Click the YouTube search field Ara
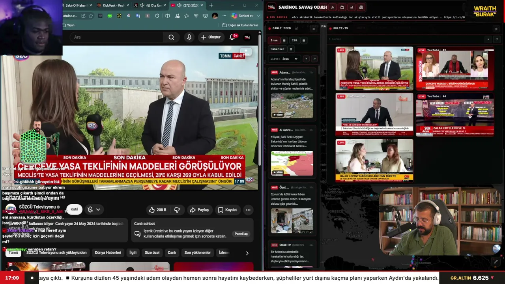 pos(117,37)
